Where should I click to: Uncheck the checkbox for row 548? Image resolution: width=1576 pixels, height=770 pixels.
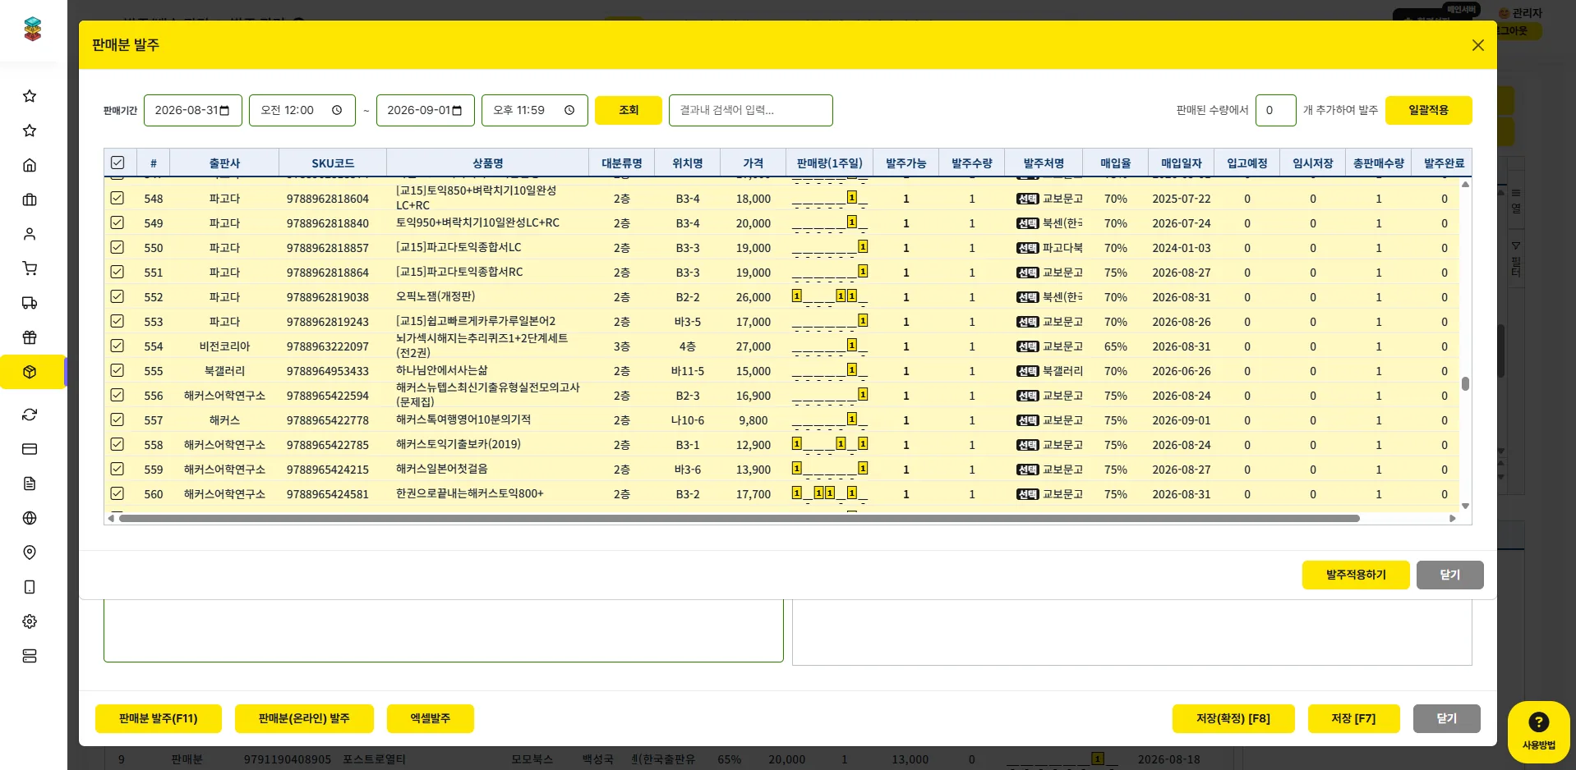click(118, 198)
